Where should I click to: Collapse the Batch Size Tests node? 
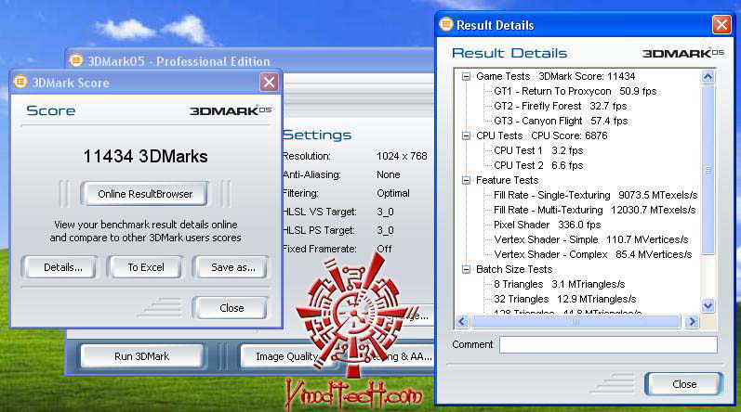[467, 269]
